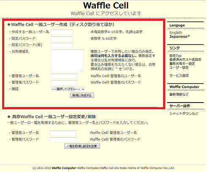Click 管理者ユーザー名 field in the 既存 section
207x172 pixels.
click(63, 133)
